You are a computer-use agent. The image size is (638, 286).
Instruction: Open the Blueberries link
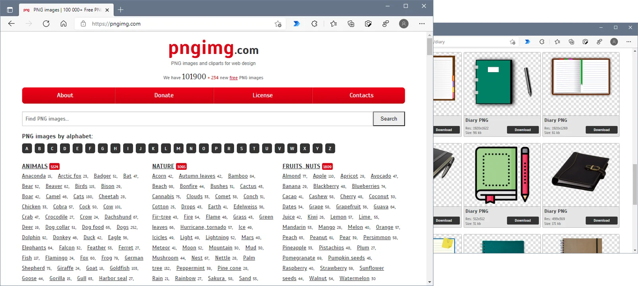pyautogui.click(x=365, y=186)
